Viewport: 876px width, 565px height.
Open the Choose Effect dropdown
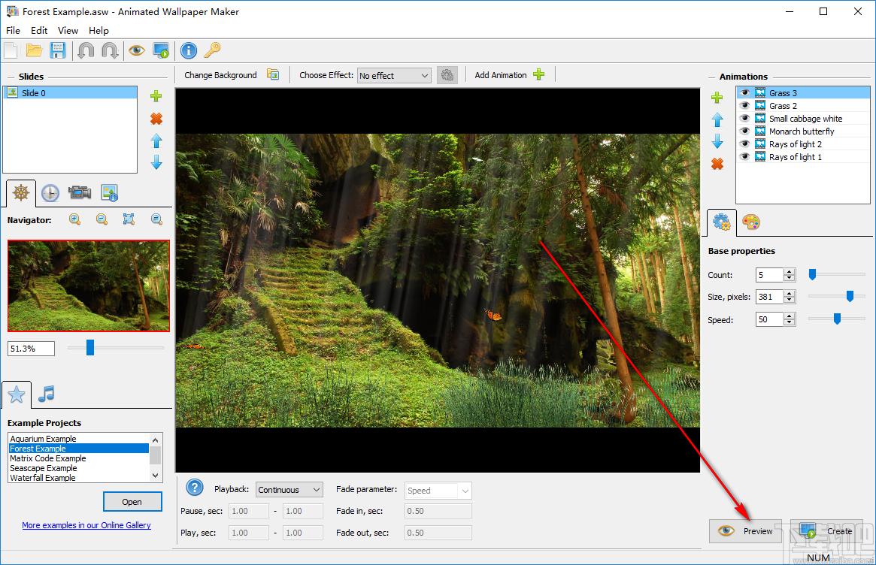tap(394, 75)
